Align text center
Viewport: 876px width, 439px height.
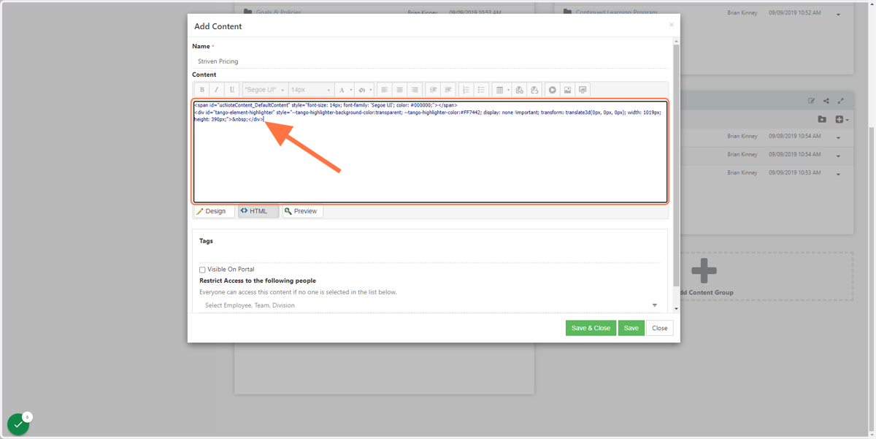pos(399,90)
